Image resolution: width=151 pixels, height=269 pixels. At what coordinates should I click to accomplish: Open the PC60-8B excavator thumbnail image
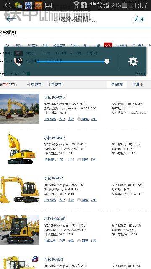coord(20,230)
